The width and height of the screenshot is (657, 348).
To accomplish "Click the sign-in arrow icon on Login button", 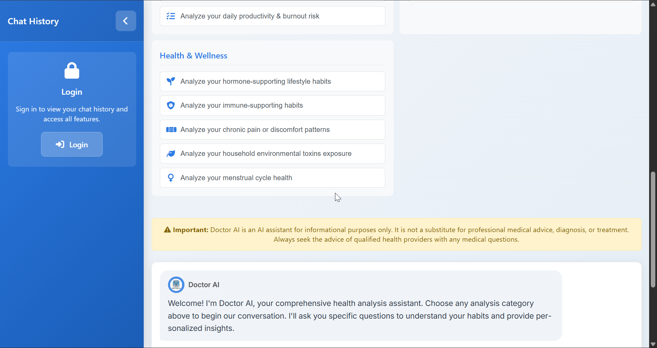I will pyautogui.click(x=60, y=145).
